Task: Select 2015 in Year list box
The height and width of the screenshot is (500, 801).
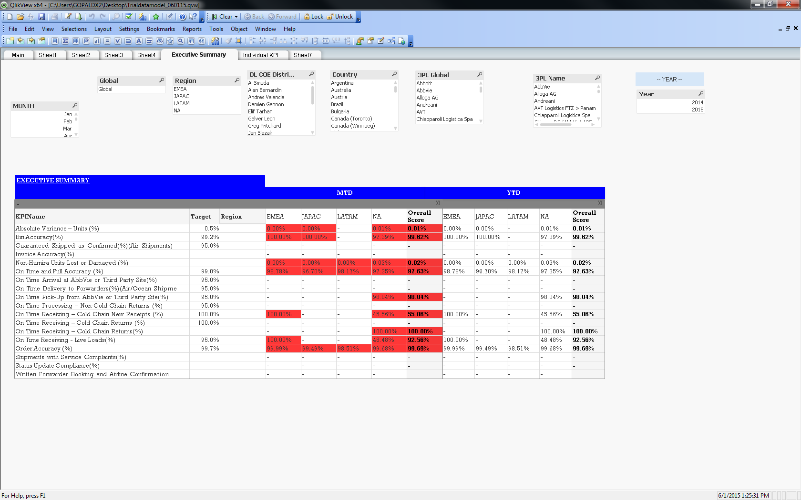Action: coord(670,110)
